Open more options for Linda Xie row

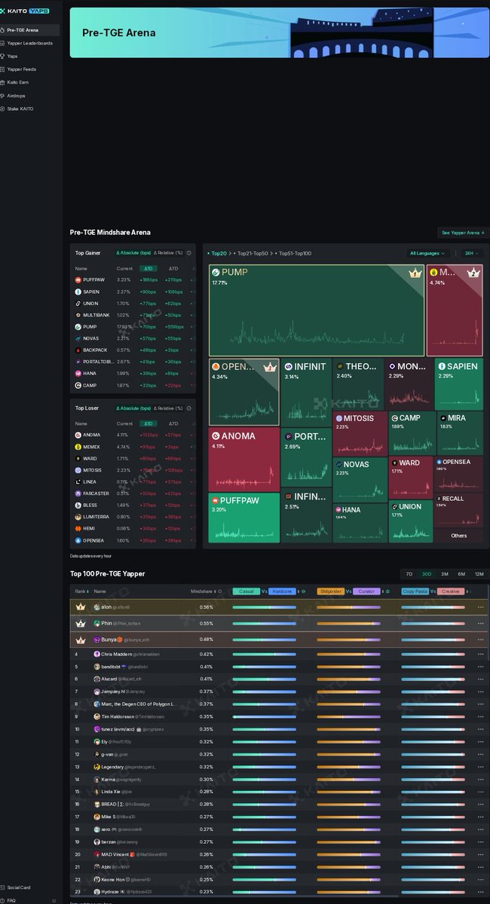click(x=480, y=792)
